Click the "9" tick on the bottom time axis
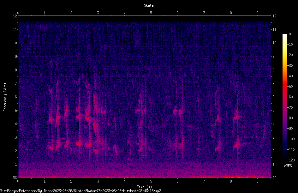Viewport: 298px width, 193px height. click(x=257, y=181)
